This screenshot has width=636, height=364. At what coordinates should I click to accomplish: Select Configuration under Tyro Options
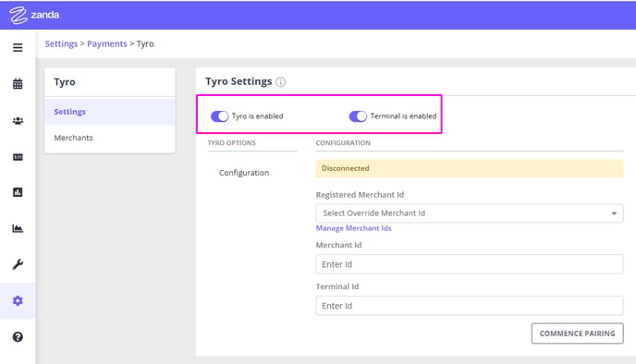(244, 173)
